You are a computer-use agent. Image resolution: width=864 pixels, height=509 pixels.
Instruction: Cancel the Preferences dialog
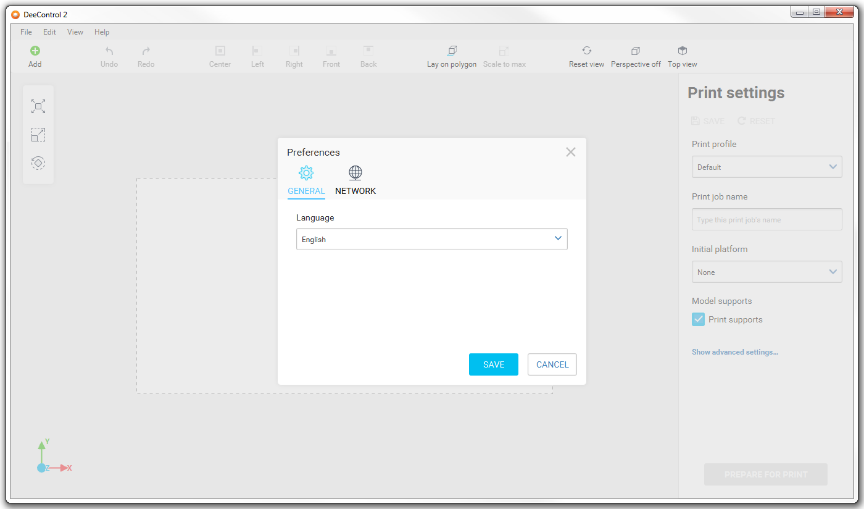point(552,364)
